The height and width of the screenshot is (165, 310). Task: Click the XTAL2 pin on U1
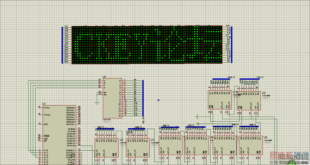(47, 115)
